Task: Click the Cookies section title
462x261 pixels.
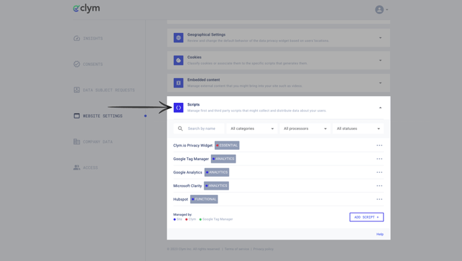Action: pyautogui.click(x=195, y=57)
